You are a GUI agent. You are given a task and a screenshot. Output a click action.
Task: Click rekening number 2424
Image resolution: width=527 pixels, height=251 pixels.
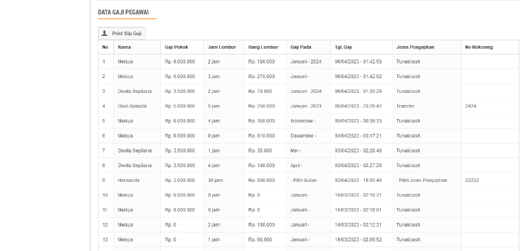pos(471,106)
